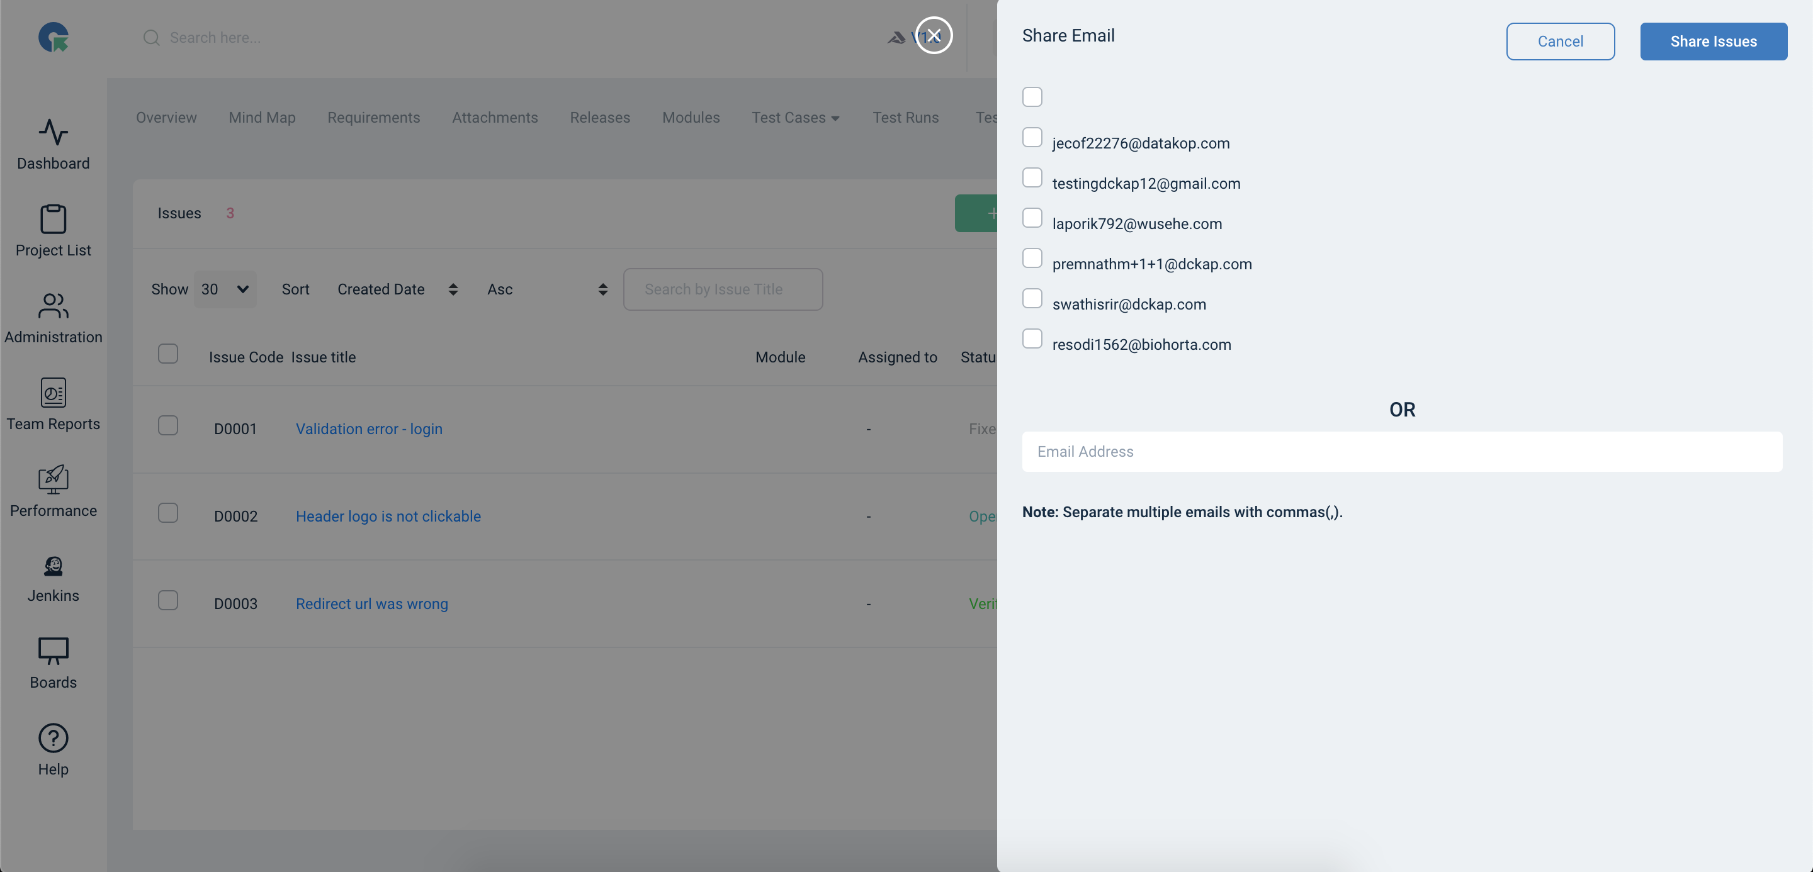
Task: Check swathisrir@dckap.com email checkbox
Action: 1032,298
